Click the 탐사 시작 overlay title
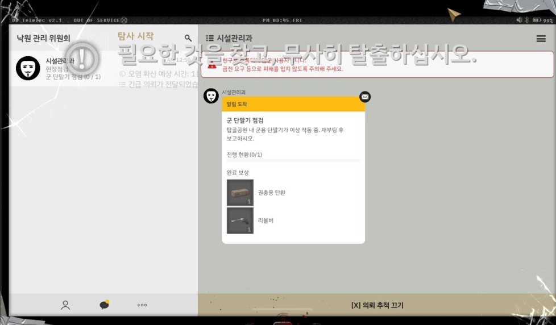Screen dimensions: 556x325 (x=135, y=36)
